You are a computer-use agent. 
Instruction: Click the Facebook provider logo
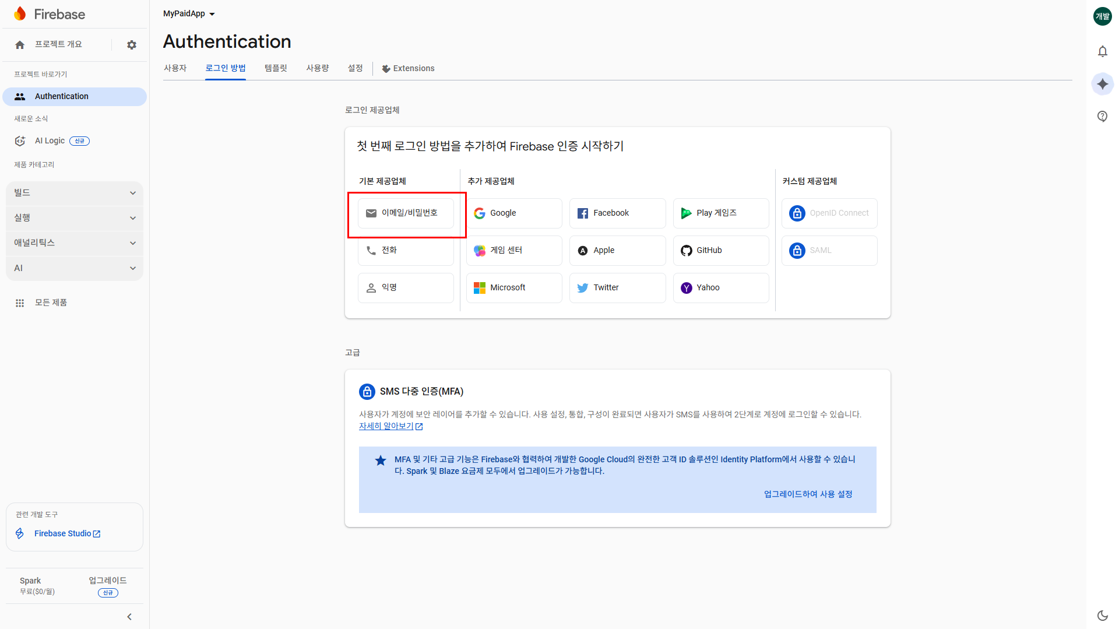(x=583, y=213)
